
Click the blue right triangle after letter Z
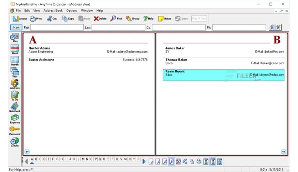coord(144,161)
